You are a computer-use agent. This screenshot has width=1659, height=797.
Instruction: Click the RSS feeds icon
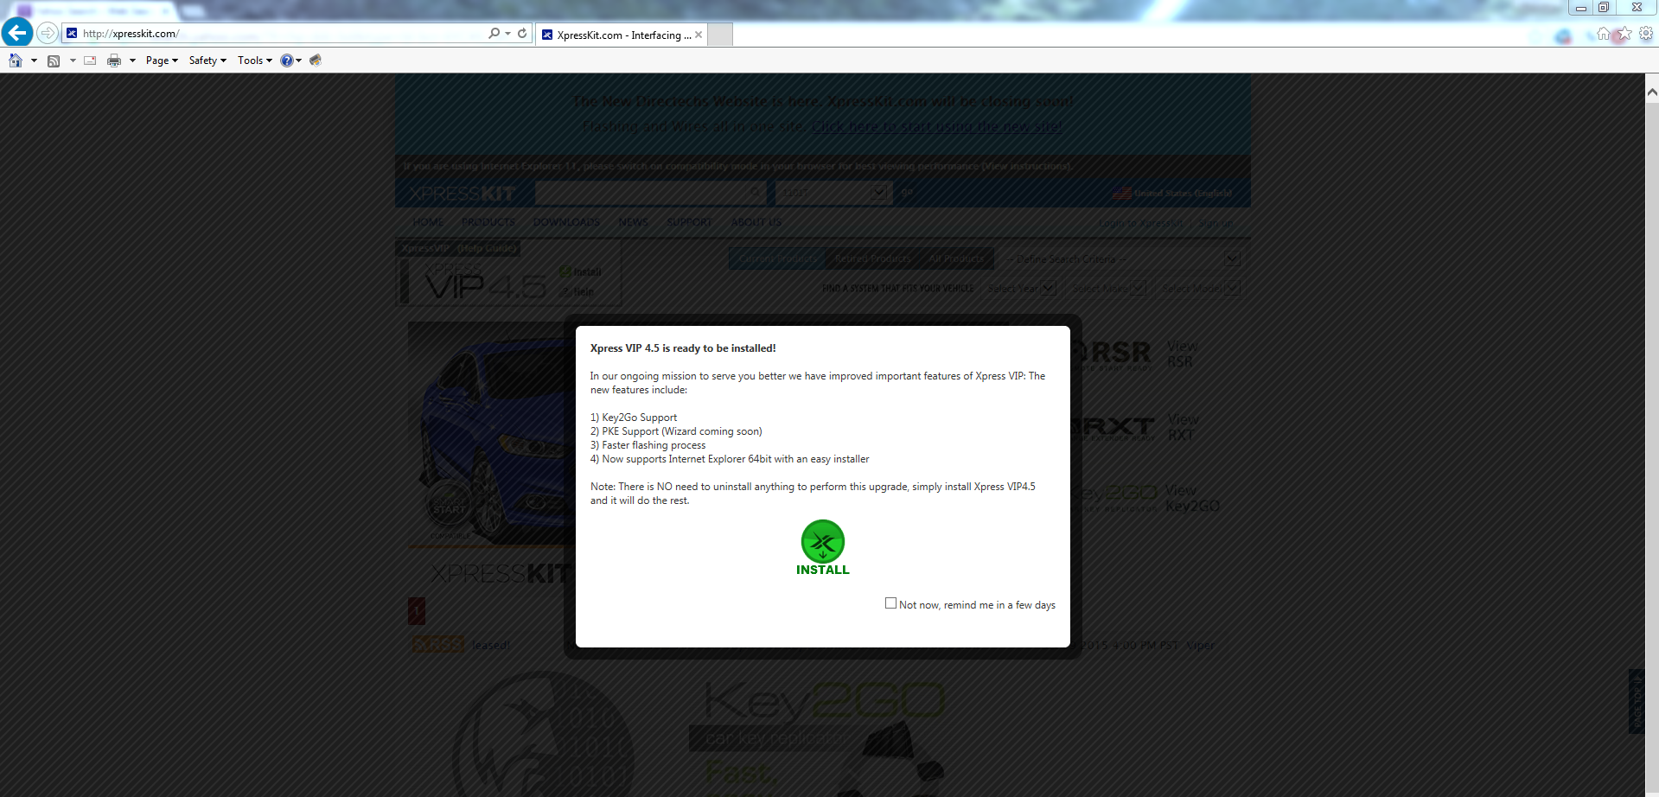(x=54, y=61)
